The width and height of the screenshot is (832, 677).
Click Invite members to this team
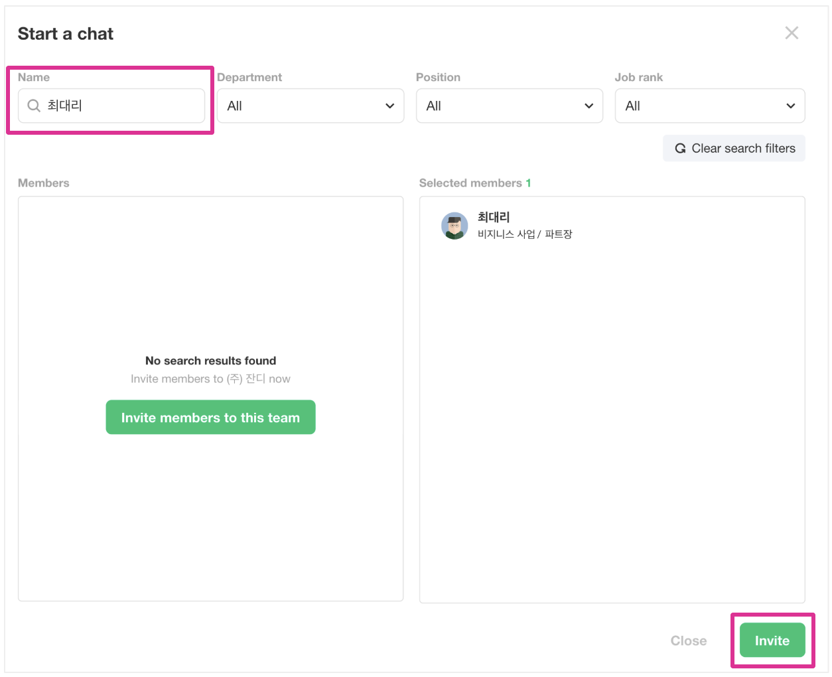click(210, 417)
